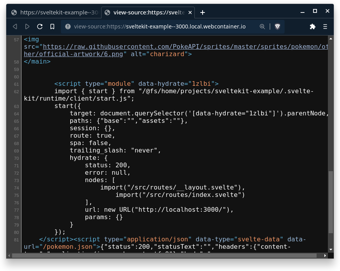Click 'url: new URL("http://localhost:3000/"),' line
The width and height of the screenshot is (340, 271).
[159, 209]
